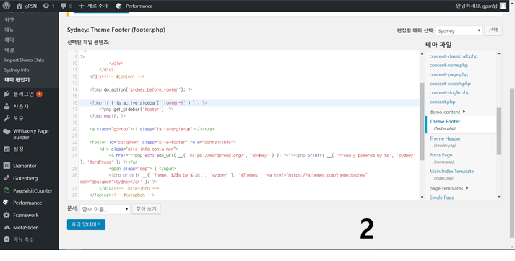Viewport: 515px width, 261px height.
Task: Click the 선택 select button
Action: click(x=493, y=30)
